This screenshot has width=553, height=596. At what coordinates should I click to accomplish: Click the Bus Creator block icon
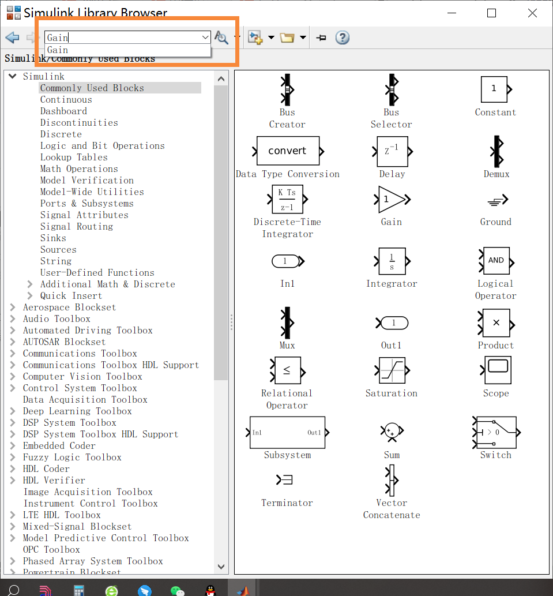[287, 89]
